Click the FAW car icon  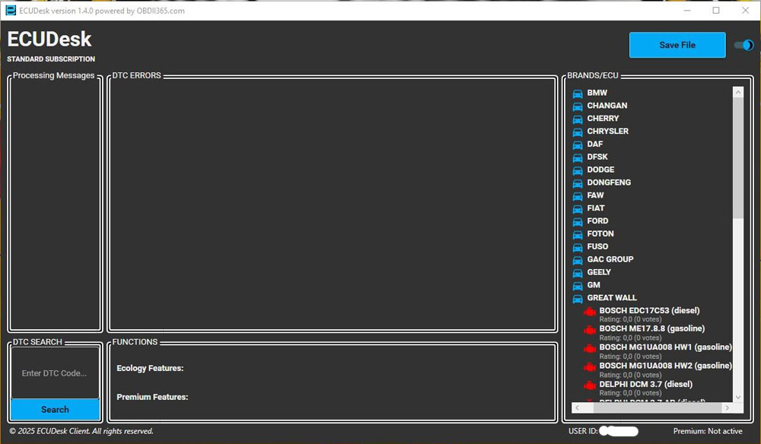pos(578,196)
